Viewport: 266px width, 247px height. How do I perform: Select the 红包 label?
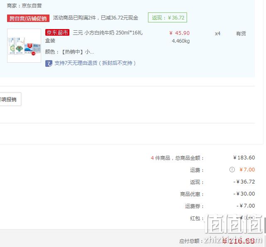coord(197,218)
